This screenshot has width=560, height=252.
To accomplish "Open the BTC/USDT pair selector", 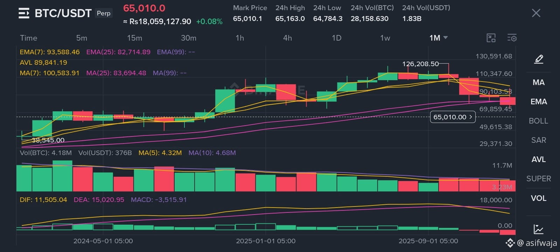I will (63, 13).
